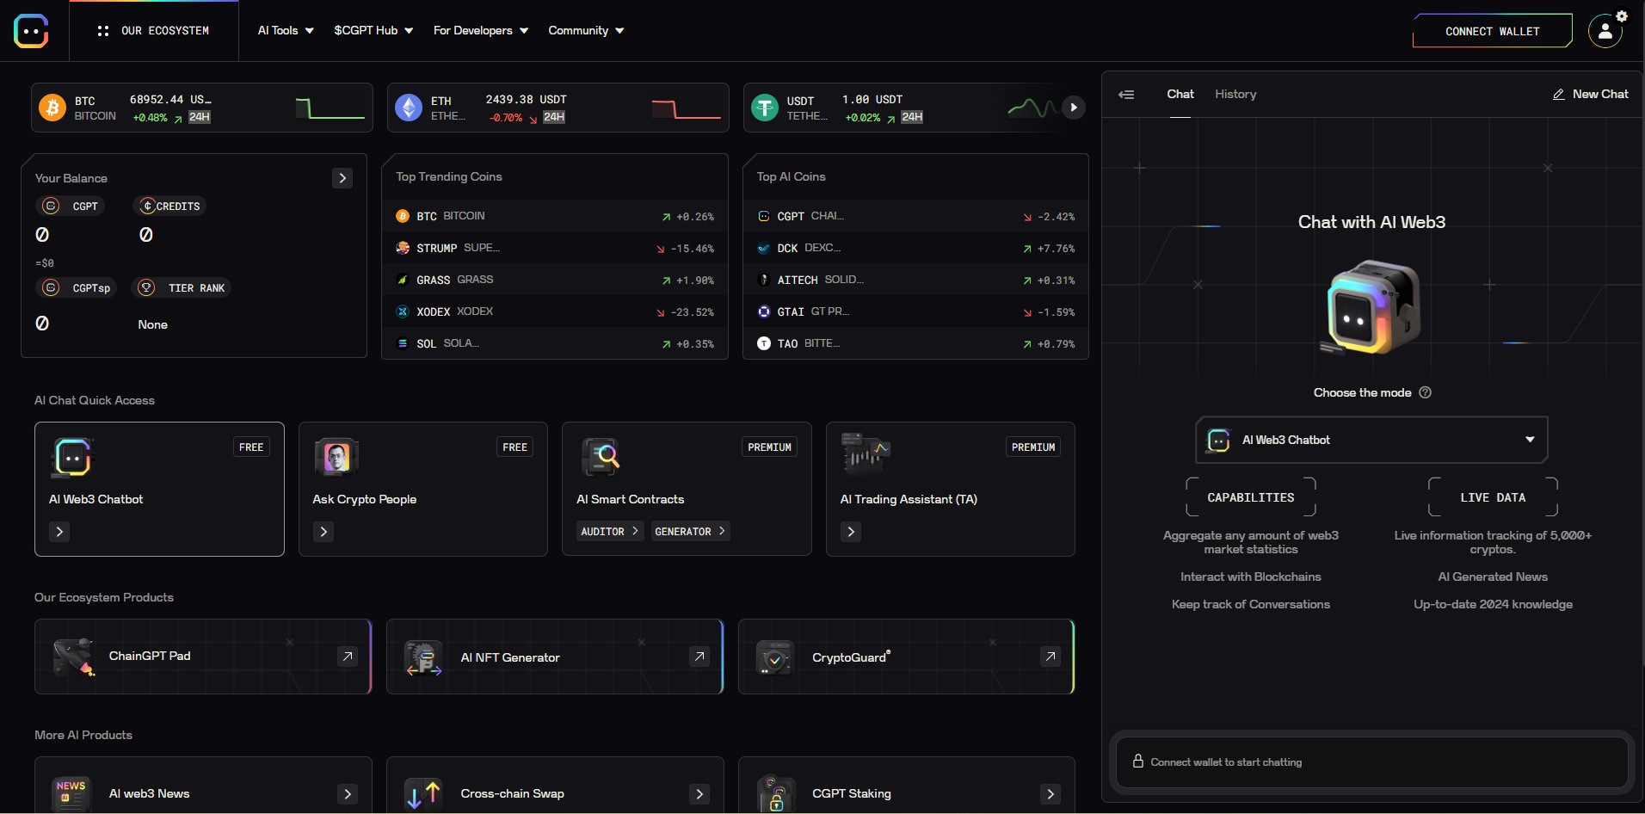Collapse the chat sidebar panel icon

1126,95
